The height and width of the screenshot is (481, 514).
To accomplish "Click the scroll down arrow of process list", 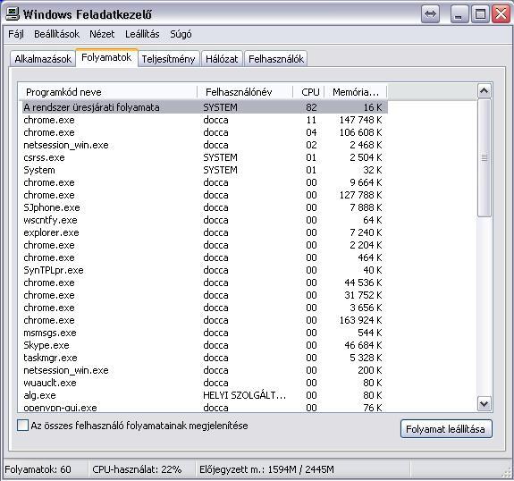I will [x=485, y=403].
